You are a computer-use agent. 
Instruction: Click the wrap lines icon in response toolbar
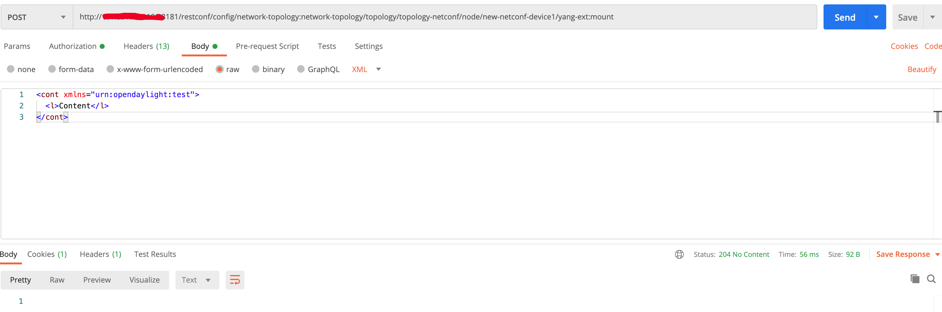coord(235,280)
